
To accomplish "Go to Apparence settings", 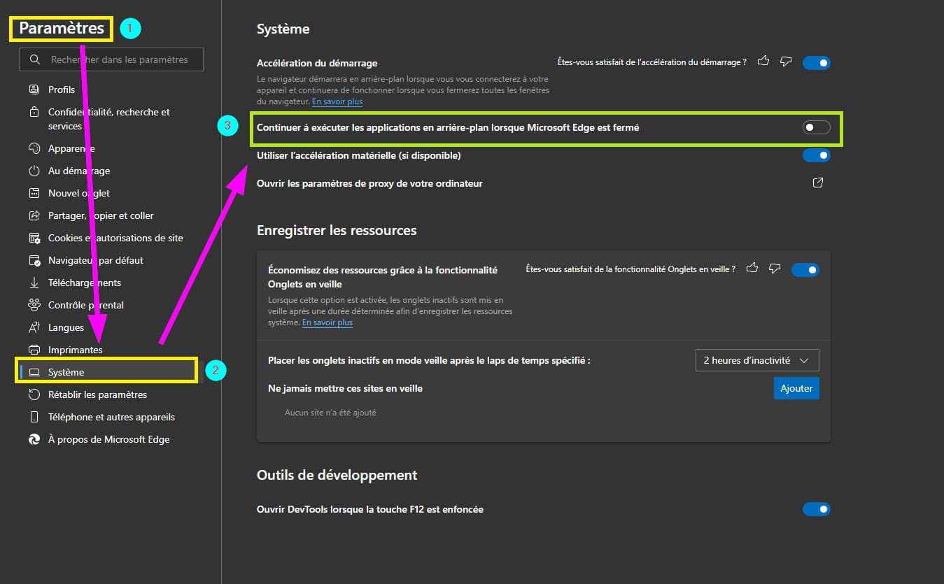I will 71,148.
